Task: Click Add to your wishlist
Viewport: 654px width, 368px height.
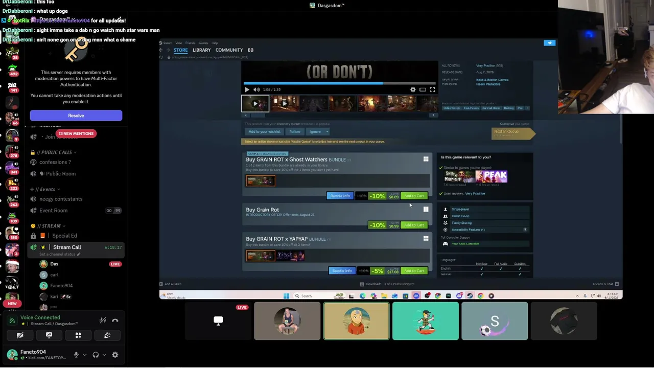Action: (x=264, y=131)
